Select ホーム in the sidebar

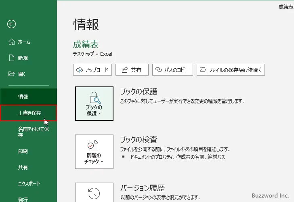[29, 42]
